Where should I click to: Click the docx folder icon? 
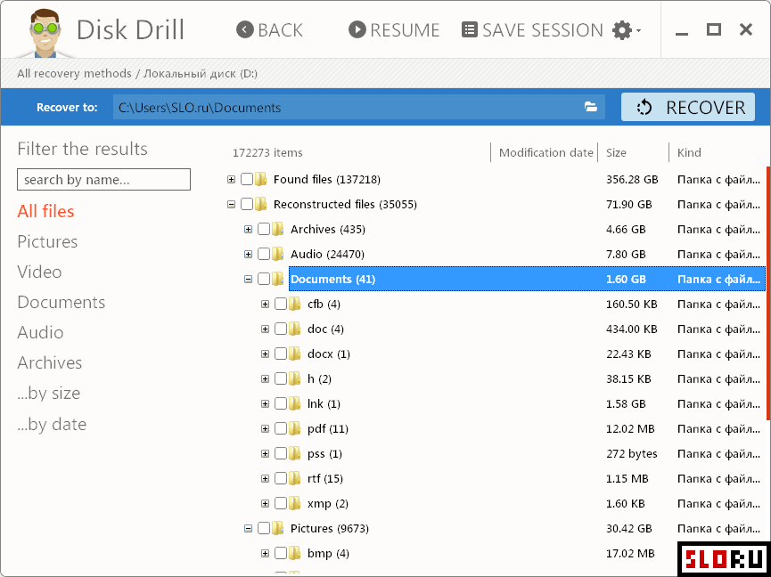(x=294, y=354)
